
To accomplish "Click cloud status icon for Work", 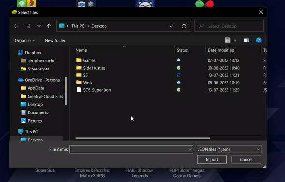I will tap(179, 82).
